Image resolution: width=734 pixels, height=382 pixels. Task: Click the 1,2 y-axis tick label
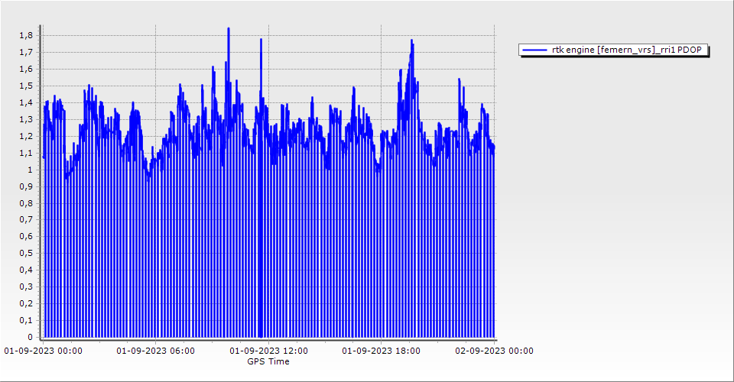[x=26, y=136]
